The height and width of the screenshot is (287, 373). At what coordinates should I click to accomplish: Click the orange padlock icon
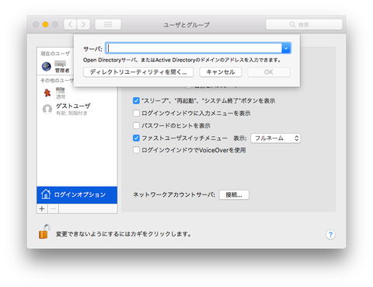(44, 232)
